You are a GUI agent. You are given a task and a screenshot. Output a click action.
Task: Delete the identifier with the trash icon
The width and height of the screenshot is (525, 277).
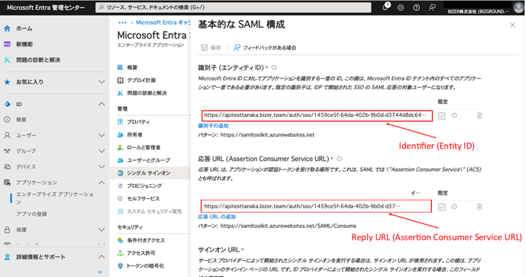click(x=479, y=115)
